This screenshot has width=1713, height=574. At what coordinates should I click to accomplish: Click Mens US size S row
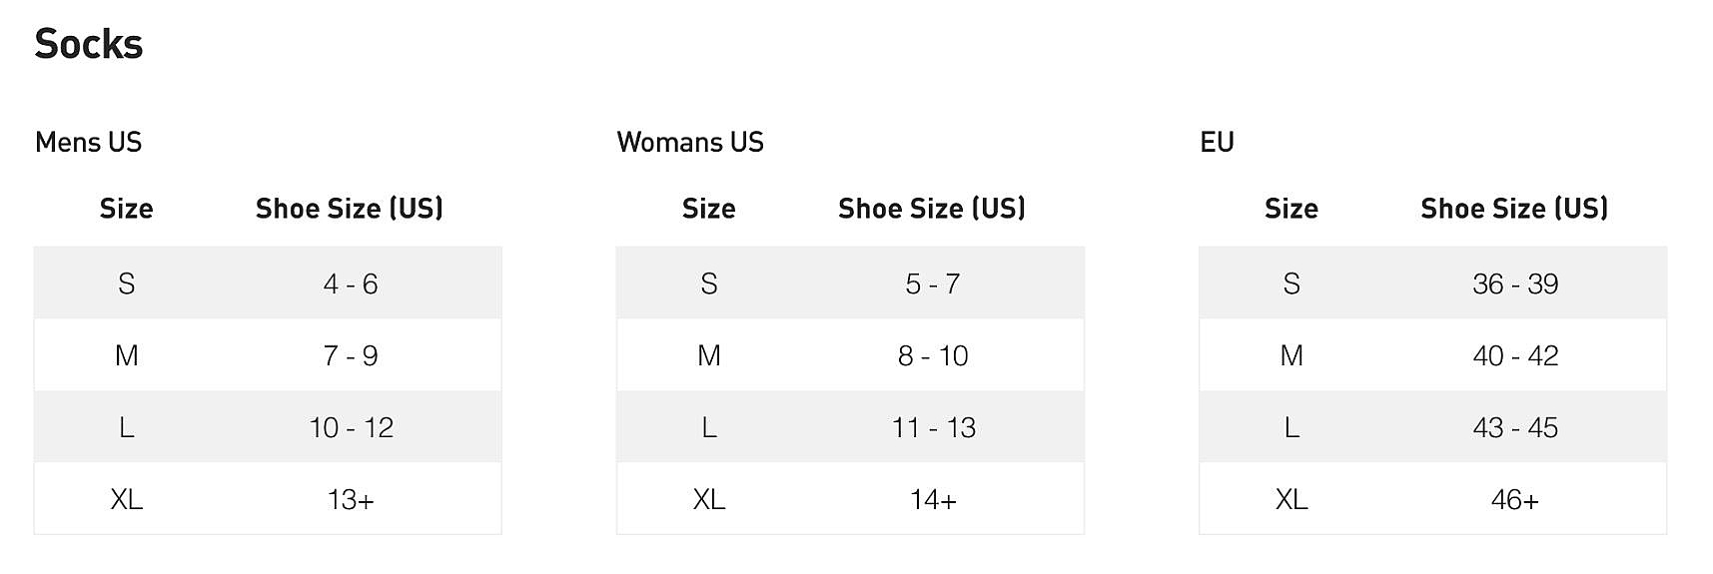tap(268, 284)
